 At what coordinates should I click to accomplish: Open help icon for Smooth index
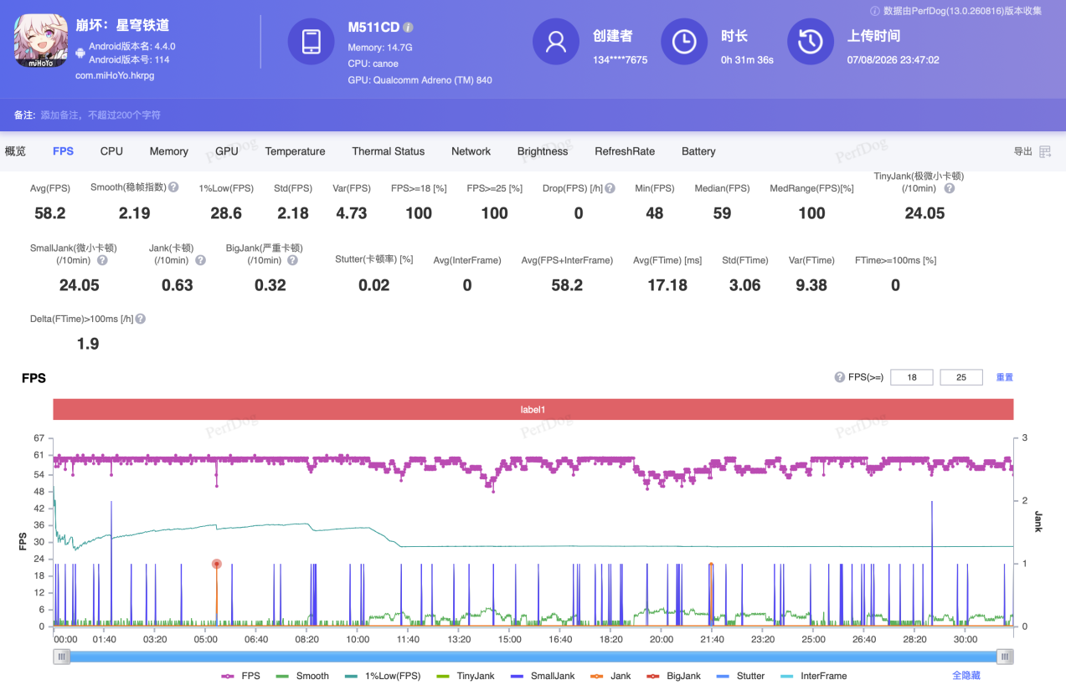click(173, 187)
